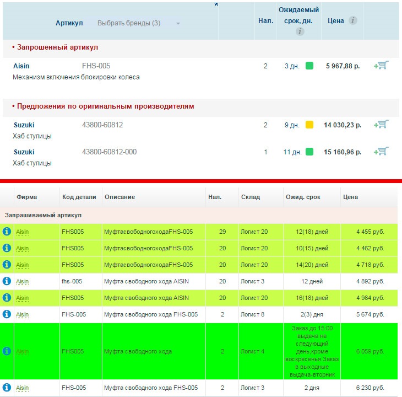Sort by Цена header in top table
Screen dimensions: 402x397
coord(336,21)
